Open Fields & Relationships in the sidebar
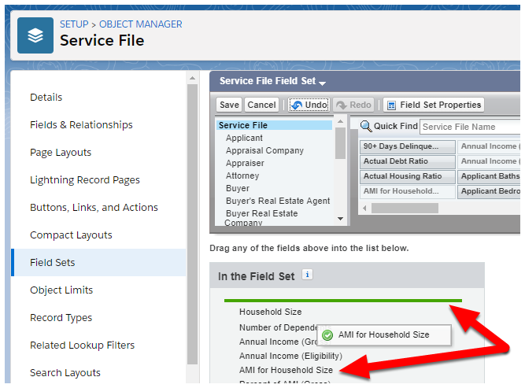Image resolution: width=525 pixels, height=388 pixels. (x=81, y=125)
